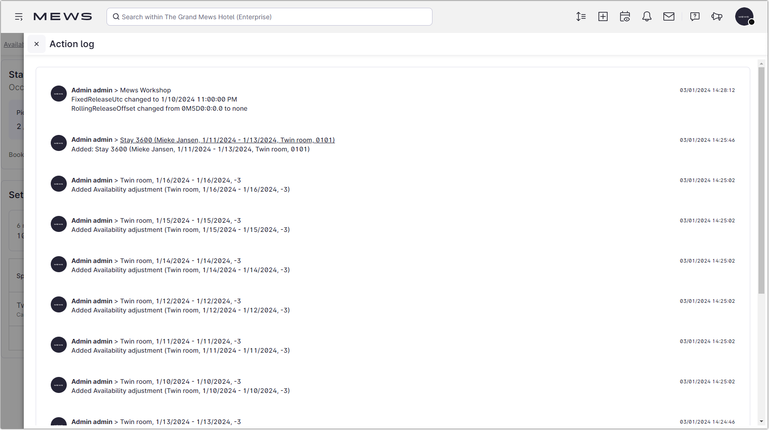Click avatar beside the Stay 3600 entry
769x430 pixels.
(59, 143)
